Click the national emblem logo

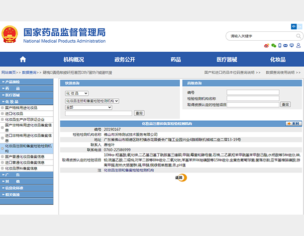(x=9, y=34)
